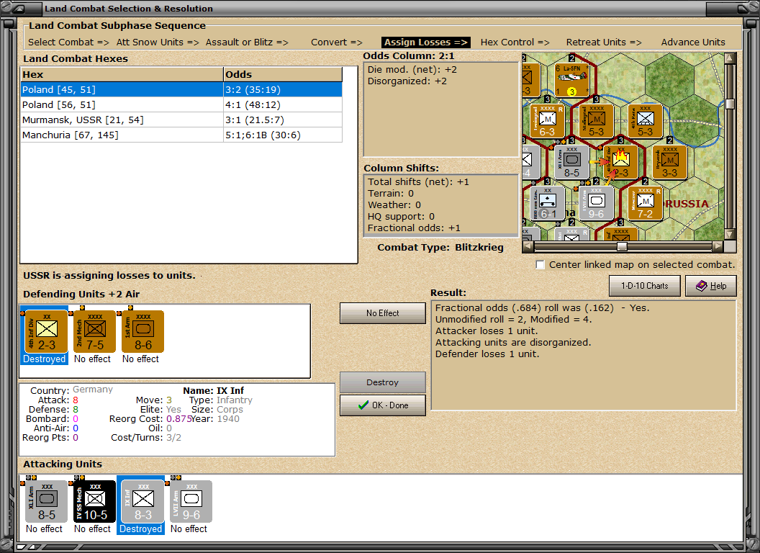
Task: Click the Hex column header
Action: [x=122, y=74]
